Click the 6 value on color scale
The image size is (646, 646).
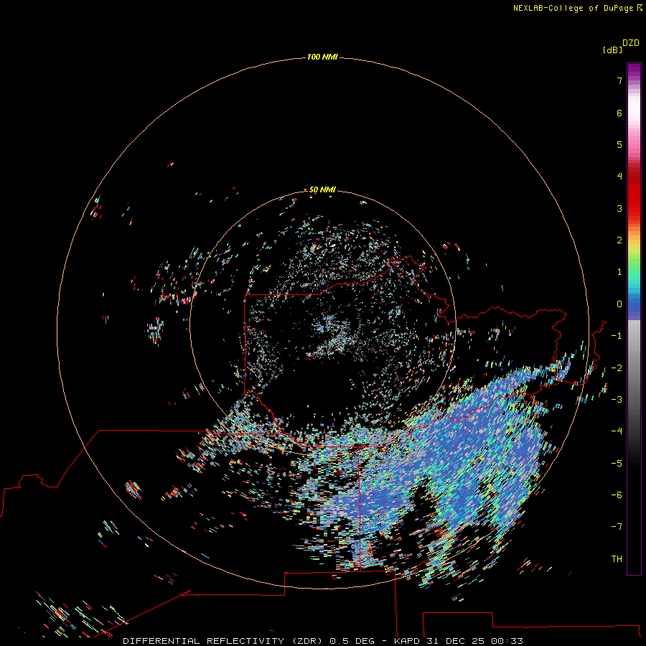[619, 113]
